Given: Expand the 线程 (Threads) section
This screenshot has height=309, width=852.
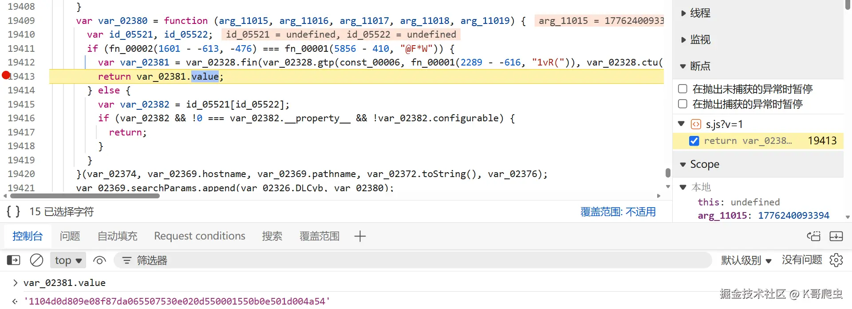Looking at the screenshot, I should coord(683,13).
